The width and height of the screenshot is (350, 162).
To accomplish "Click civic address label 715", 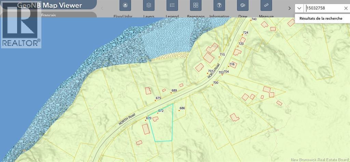I will [222, 54].
